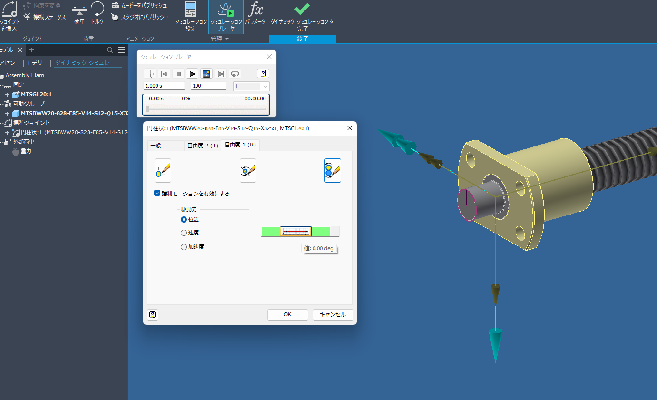Select the Force (荷重) tool in ribbon

click(79, 13)
